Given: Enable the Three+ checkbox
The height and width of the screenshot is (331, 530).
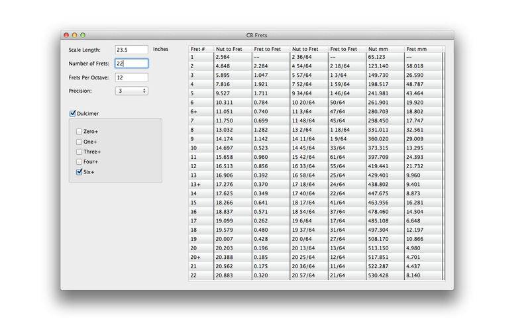Looking at the screenshot, I should click(79, 152).
